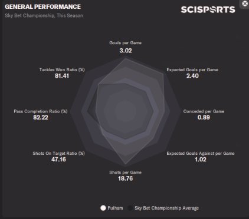Click the Goals per Game label
Image resolution: width=249 pixels, height=219 pixels.
pos(125,43)
